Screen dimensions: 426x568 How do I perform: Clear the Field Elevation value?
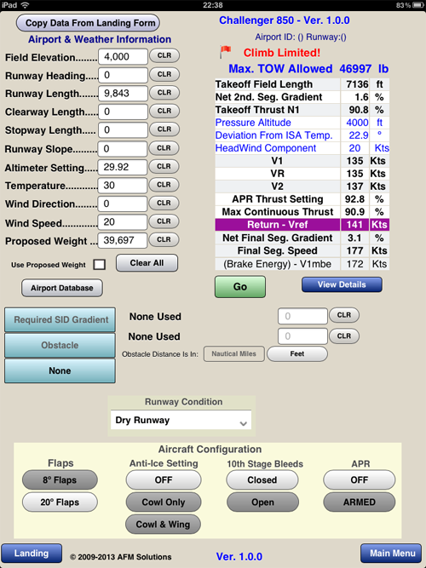point(164,55)
